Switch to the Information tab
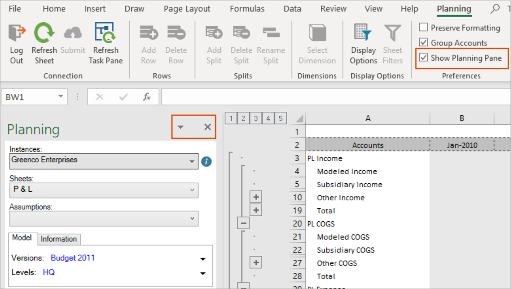 point(58,239)
